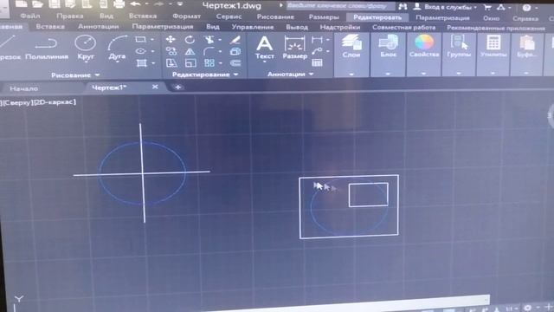
Task: Click the Open file folder icon
Action: [37, 4]
